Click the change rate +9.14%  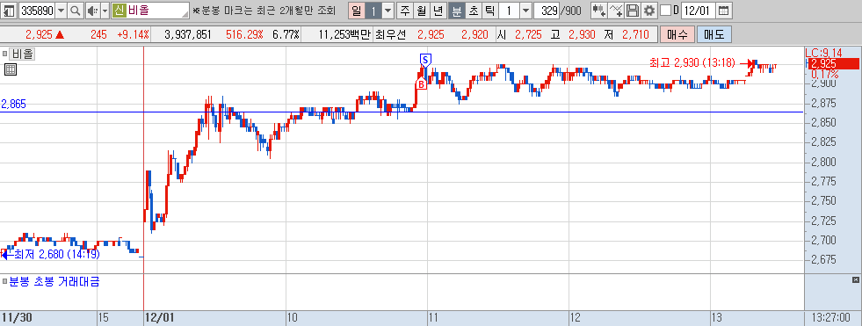(x=133, y=34)
